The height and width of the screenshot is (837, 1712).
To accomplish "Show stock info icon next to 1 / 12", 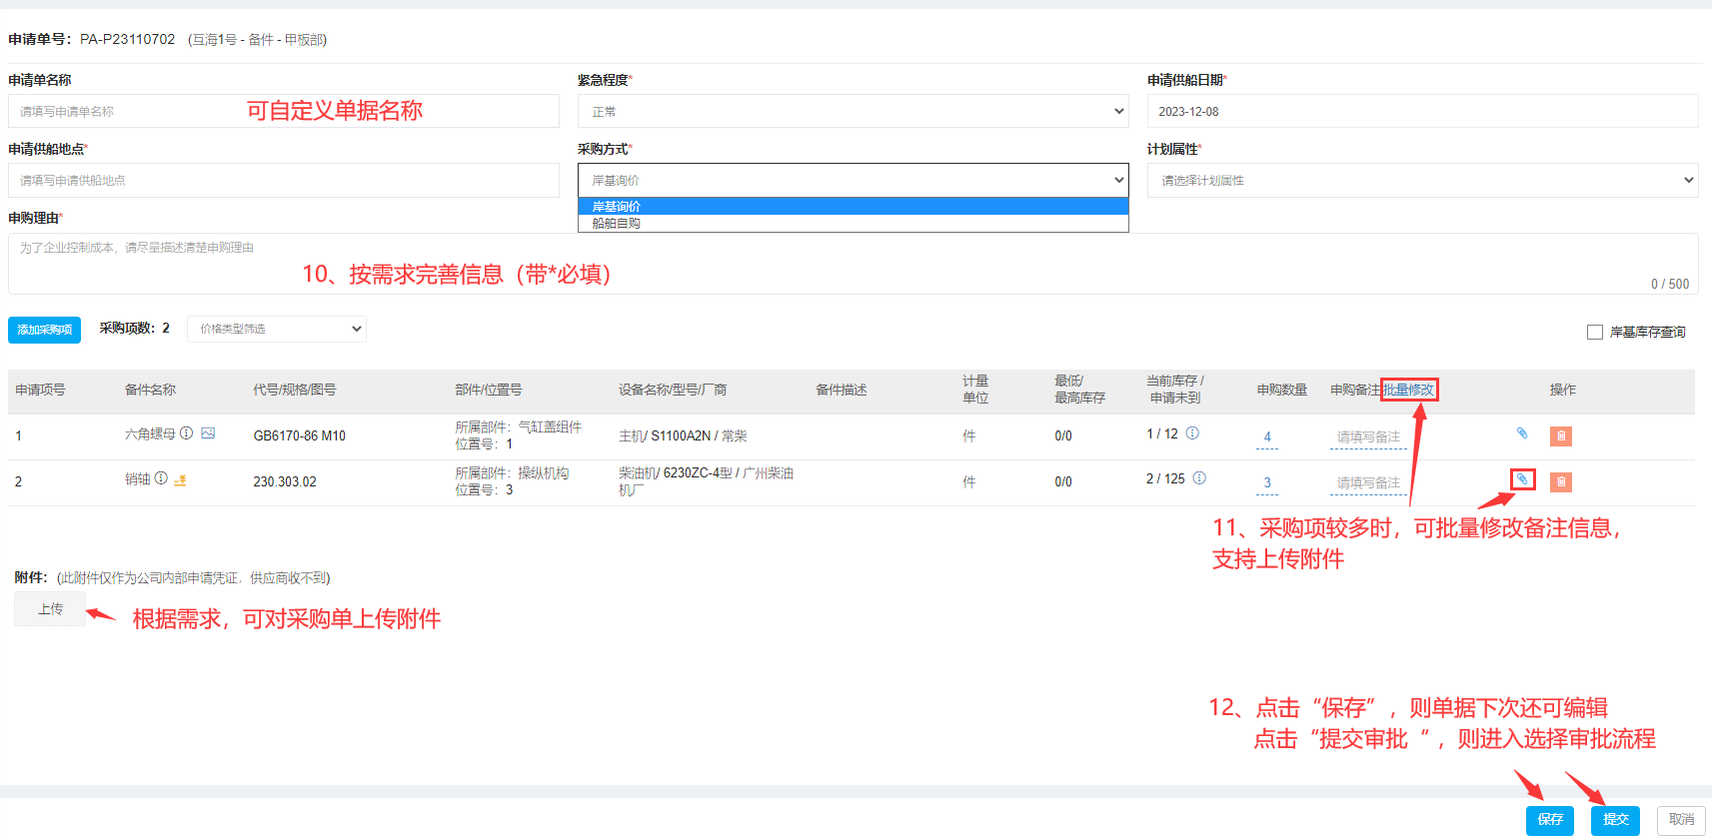I will 1192,433.
